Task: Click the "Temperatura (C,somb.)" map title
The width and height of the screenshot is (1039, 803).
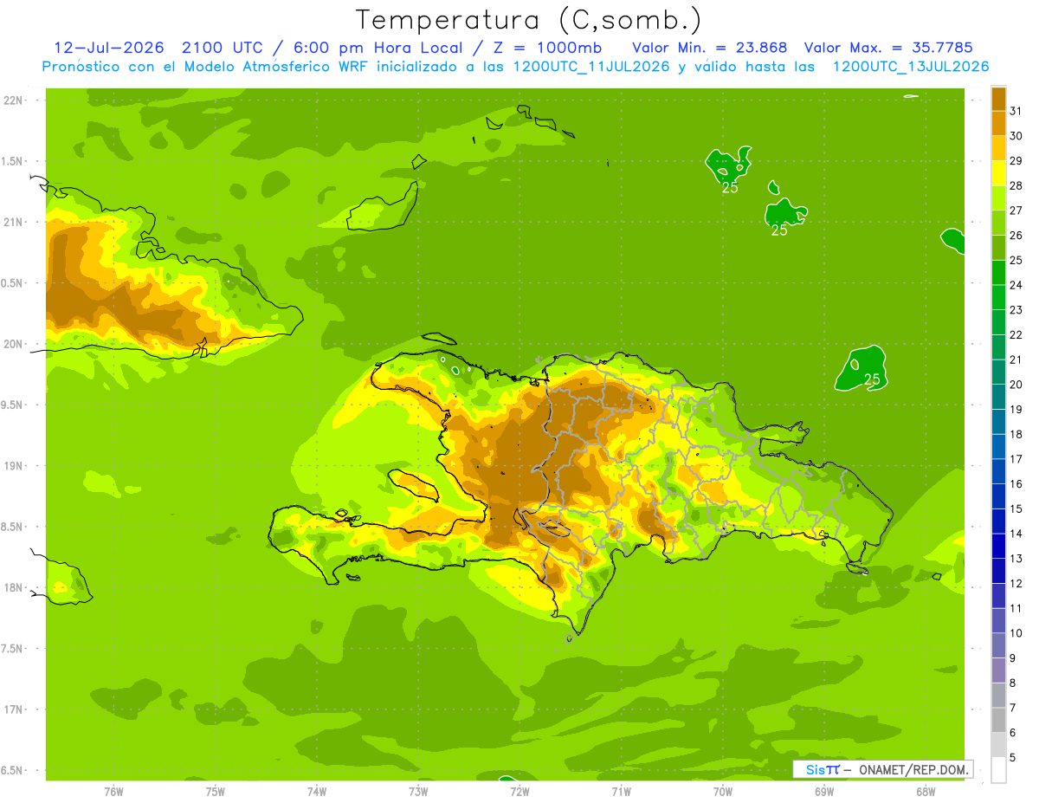Action: (528, 20)
